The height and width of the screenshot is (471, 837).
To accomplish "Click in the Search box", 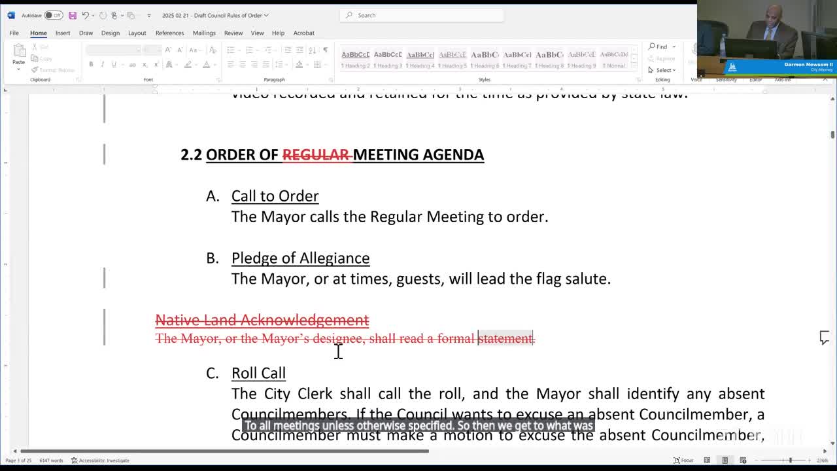I will (x=422, y=15).
